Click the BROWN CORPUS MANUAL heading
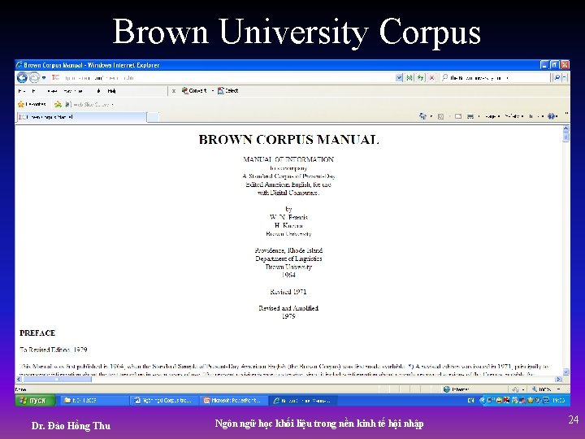Screen dimensions: 585x439 (x=288, y=140)
